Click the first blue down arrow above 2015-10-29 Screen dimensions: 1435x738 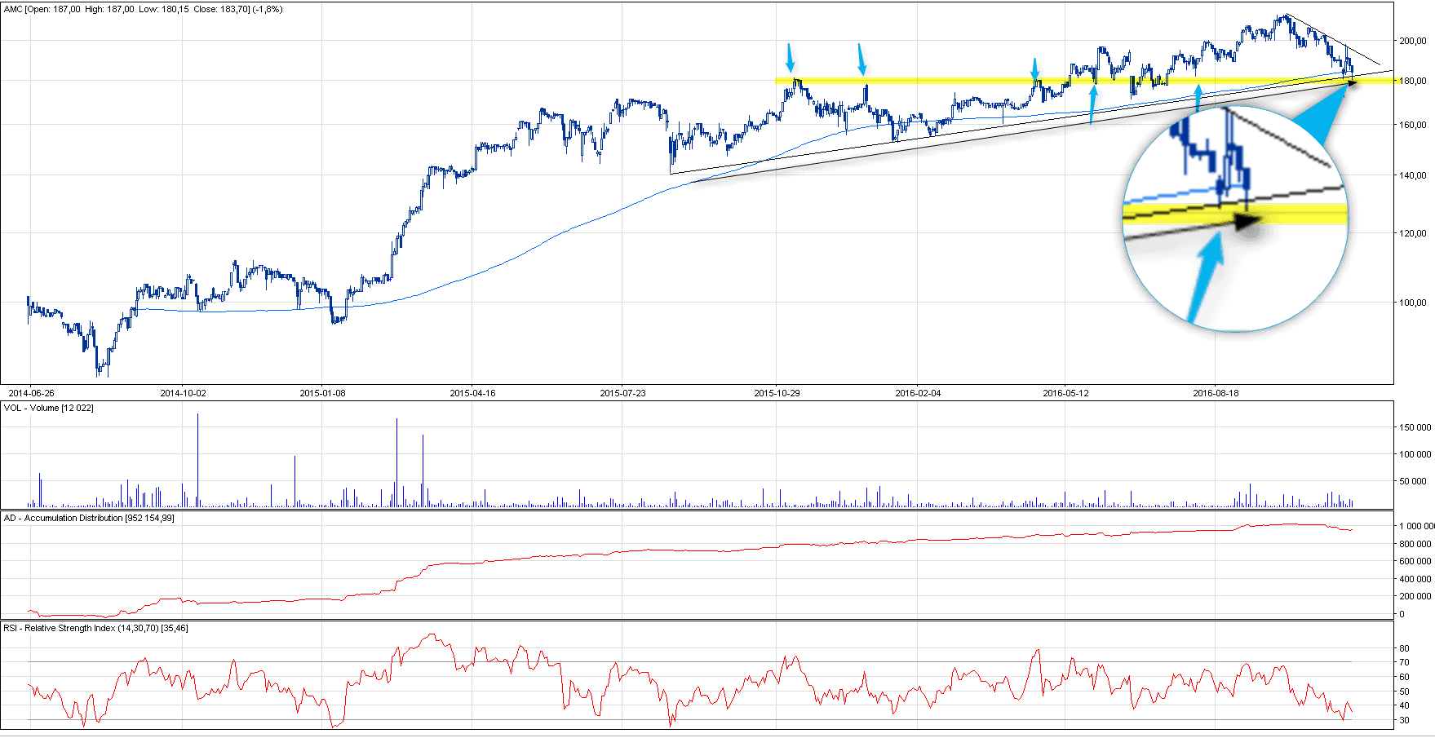(790, 58)
